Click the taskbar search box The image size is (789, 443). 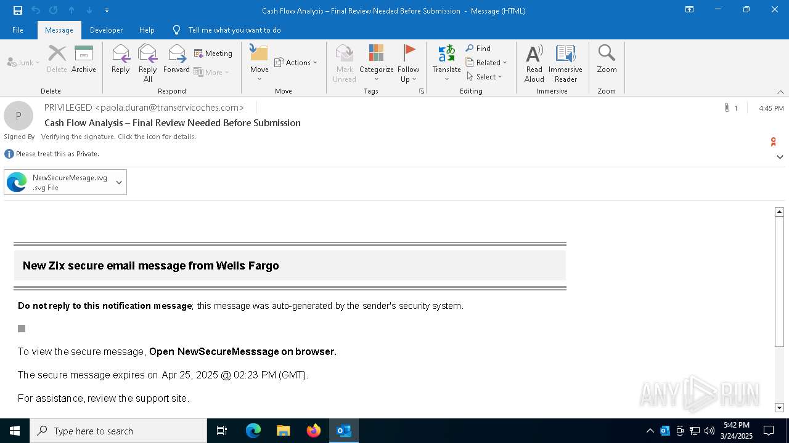click(x=118, y=431)
